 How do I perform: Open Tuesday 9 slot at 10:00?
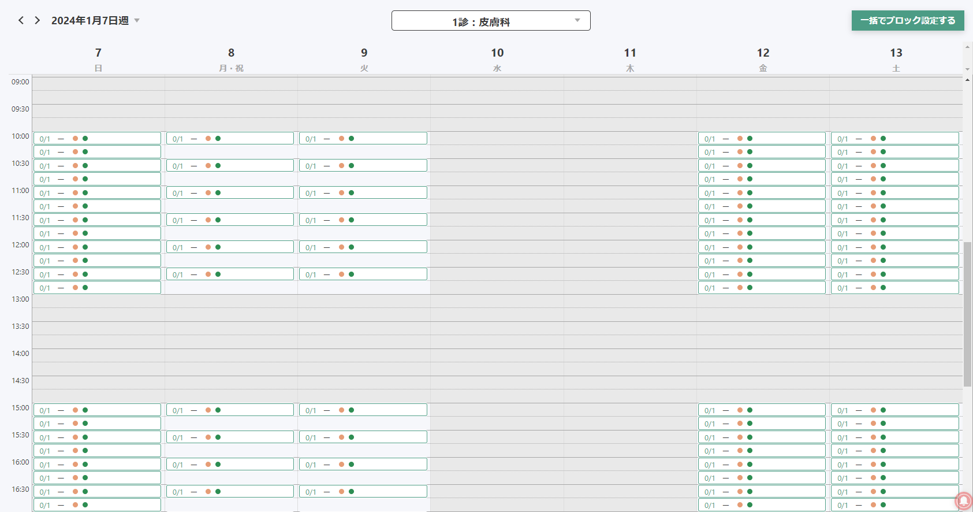pyautogui.click(x=363, y=138)
